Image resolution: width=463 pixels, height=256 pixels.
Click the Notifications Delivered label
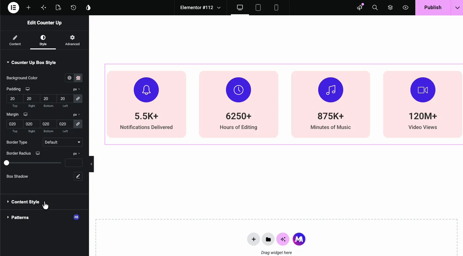146,127
